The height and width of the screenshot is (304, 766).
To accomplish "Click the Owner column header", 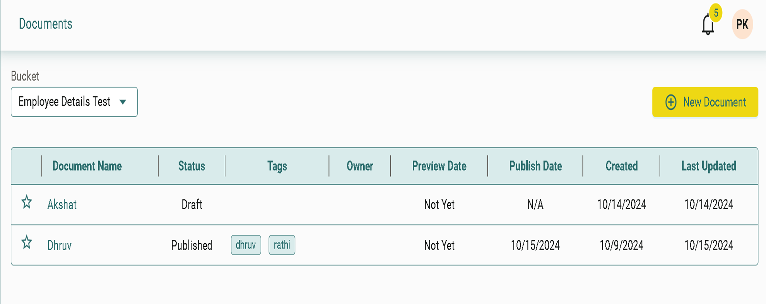I will point(360,166).
